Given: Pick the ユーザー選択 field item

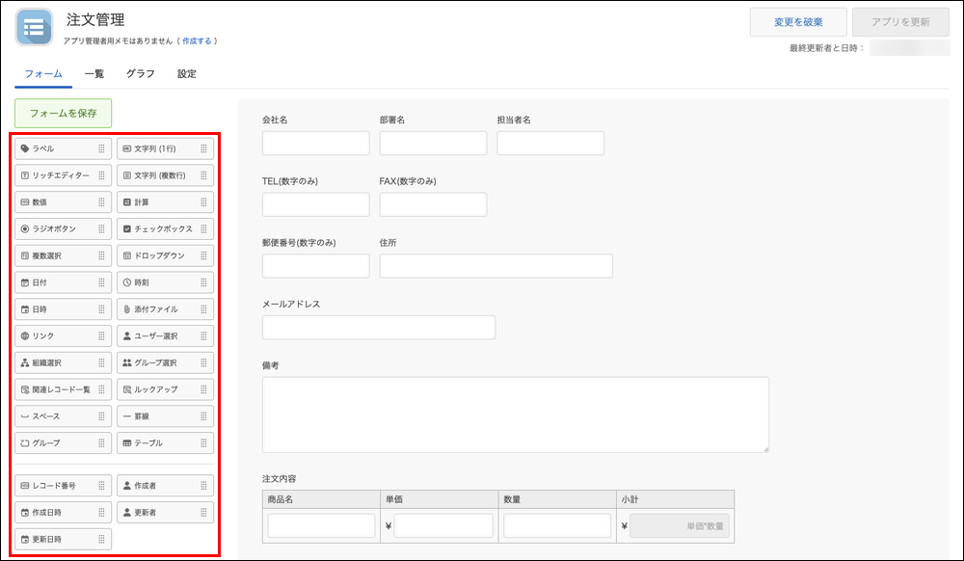Looking at the screenshot, I should (x=166, y=336).
